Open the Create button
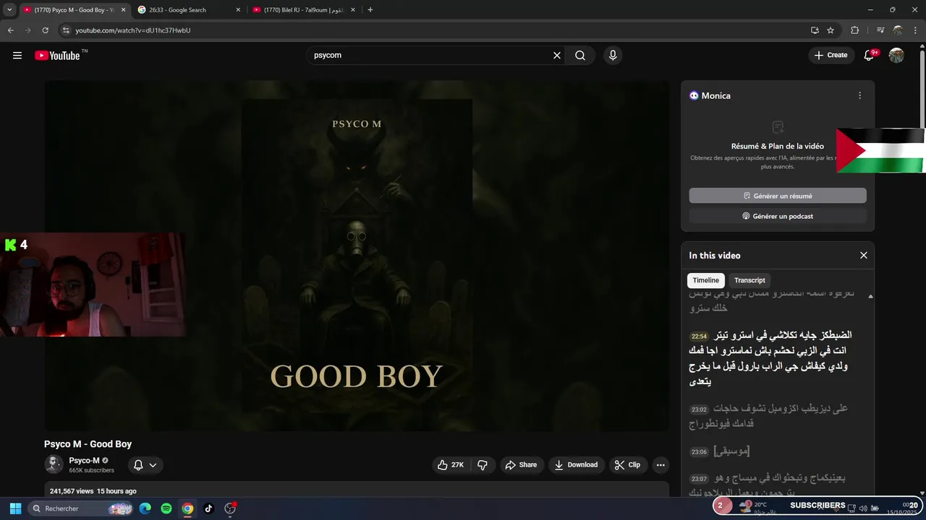 coord(831,56)
